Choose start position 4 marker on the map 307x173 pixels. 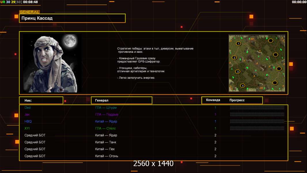[x=242, y=86]
